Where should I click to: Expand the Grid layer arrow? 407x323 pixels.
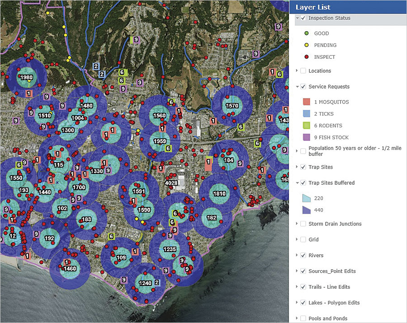[x=297, y=239]
